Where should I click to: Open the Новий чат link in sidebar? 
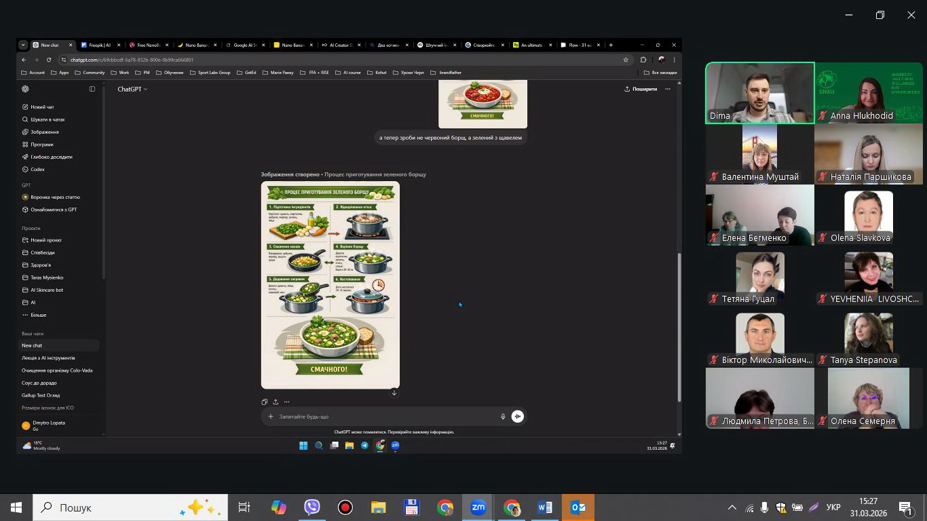coord(41,107)
